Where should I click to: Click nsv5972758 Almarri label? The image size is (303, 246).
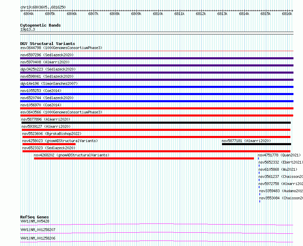point(281,184)
